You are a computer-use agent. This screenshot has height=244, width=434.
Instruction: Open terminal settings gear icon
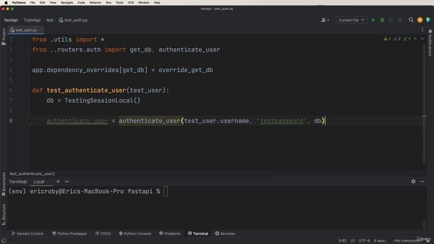(x=413, y=182)
